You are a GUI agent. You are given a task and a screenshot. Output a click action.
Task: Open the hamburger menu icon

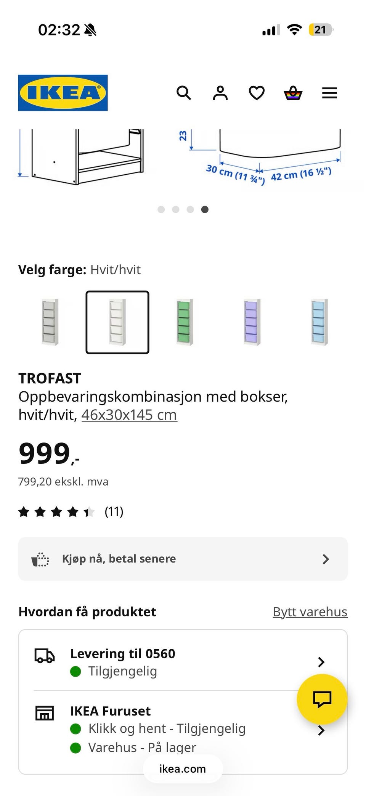tap(329, 93)
